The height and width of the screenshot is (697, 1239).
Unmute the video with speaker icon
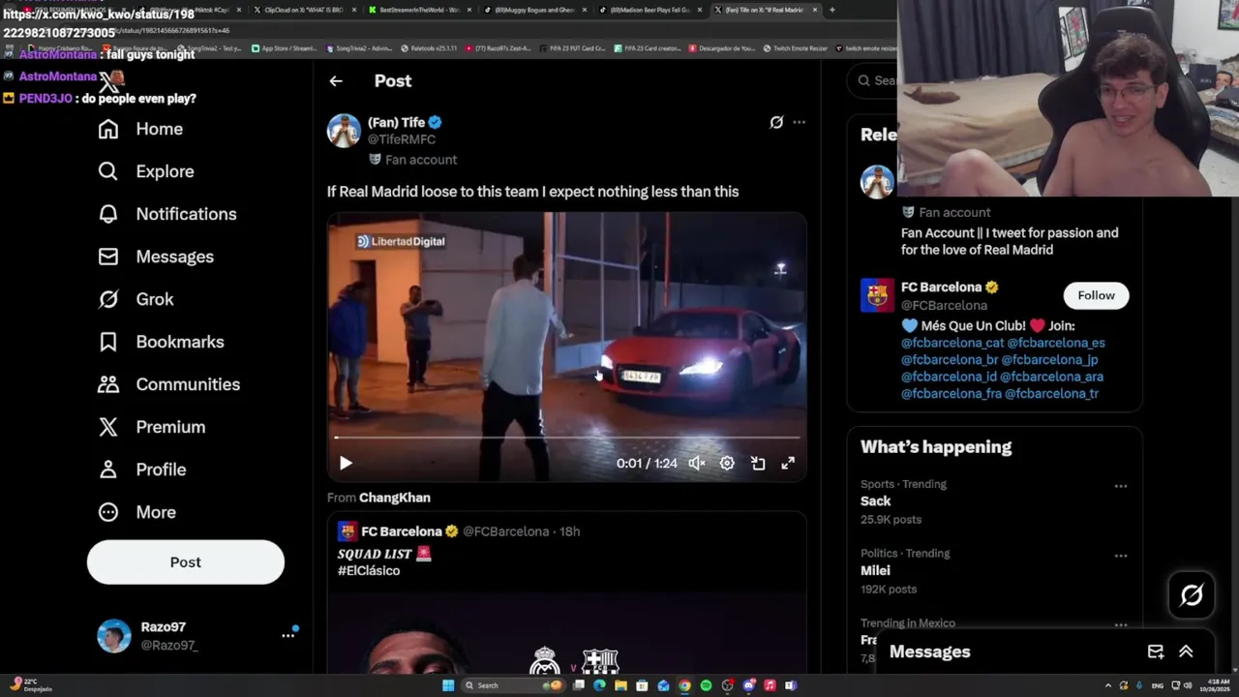tap(696, 463)
